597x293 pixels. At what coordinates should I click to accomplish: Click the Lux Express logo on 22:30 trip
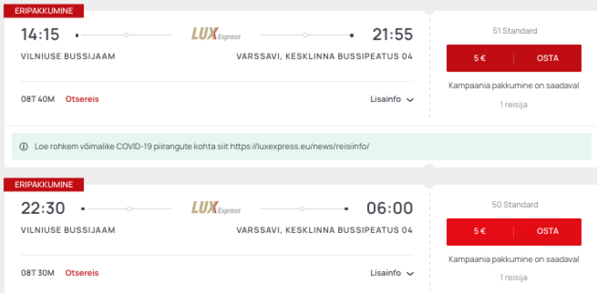tap(216, 208)
